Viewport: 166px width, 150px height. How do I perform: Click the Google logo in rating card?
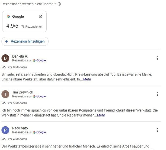point(8,17)
